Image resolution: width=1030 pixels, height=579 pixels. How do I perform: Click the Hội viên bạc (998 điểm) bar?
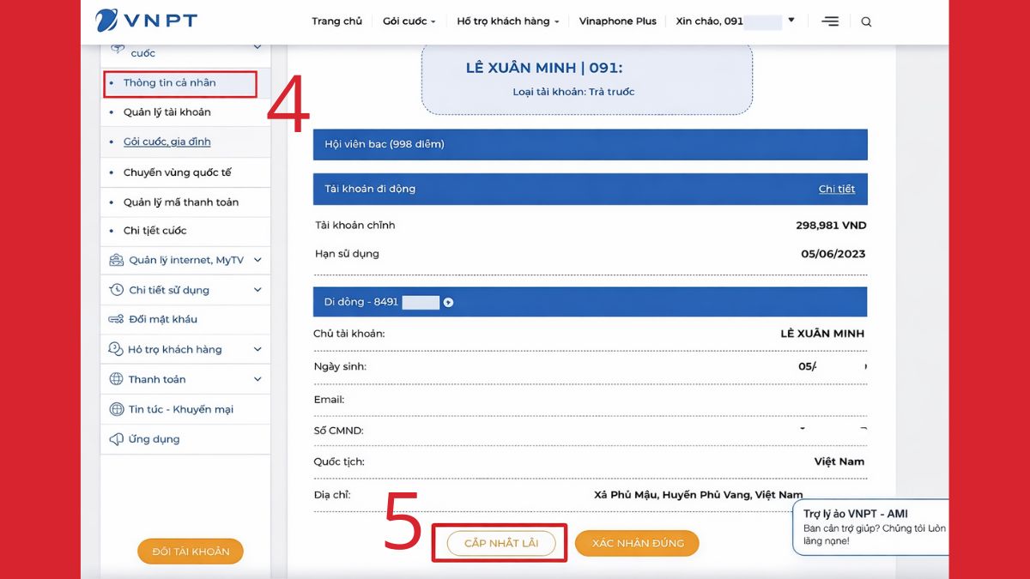click(x=590, y=144)
